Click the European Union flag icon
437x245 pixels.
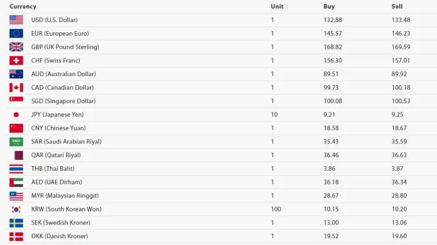pos(16,33)
